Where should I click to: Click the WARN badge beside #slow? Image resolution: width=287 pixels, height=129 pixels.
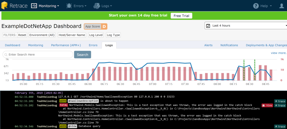click(x=63, y=126)
